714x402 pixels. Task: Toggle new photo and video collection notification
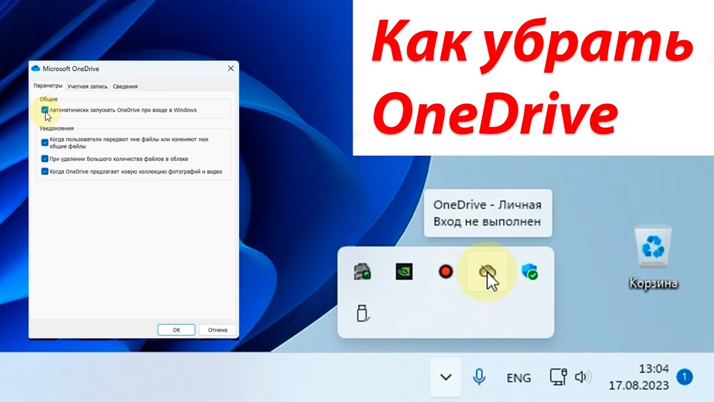pyautogui.click(x=45, y=171)
